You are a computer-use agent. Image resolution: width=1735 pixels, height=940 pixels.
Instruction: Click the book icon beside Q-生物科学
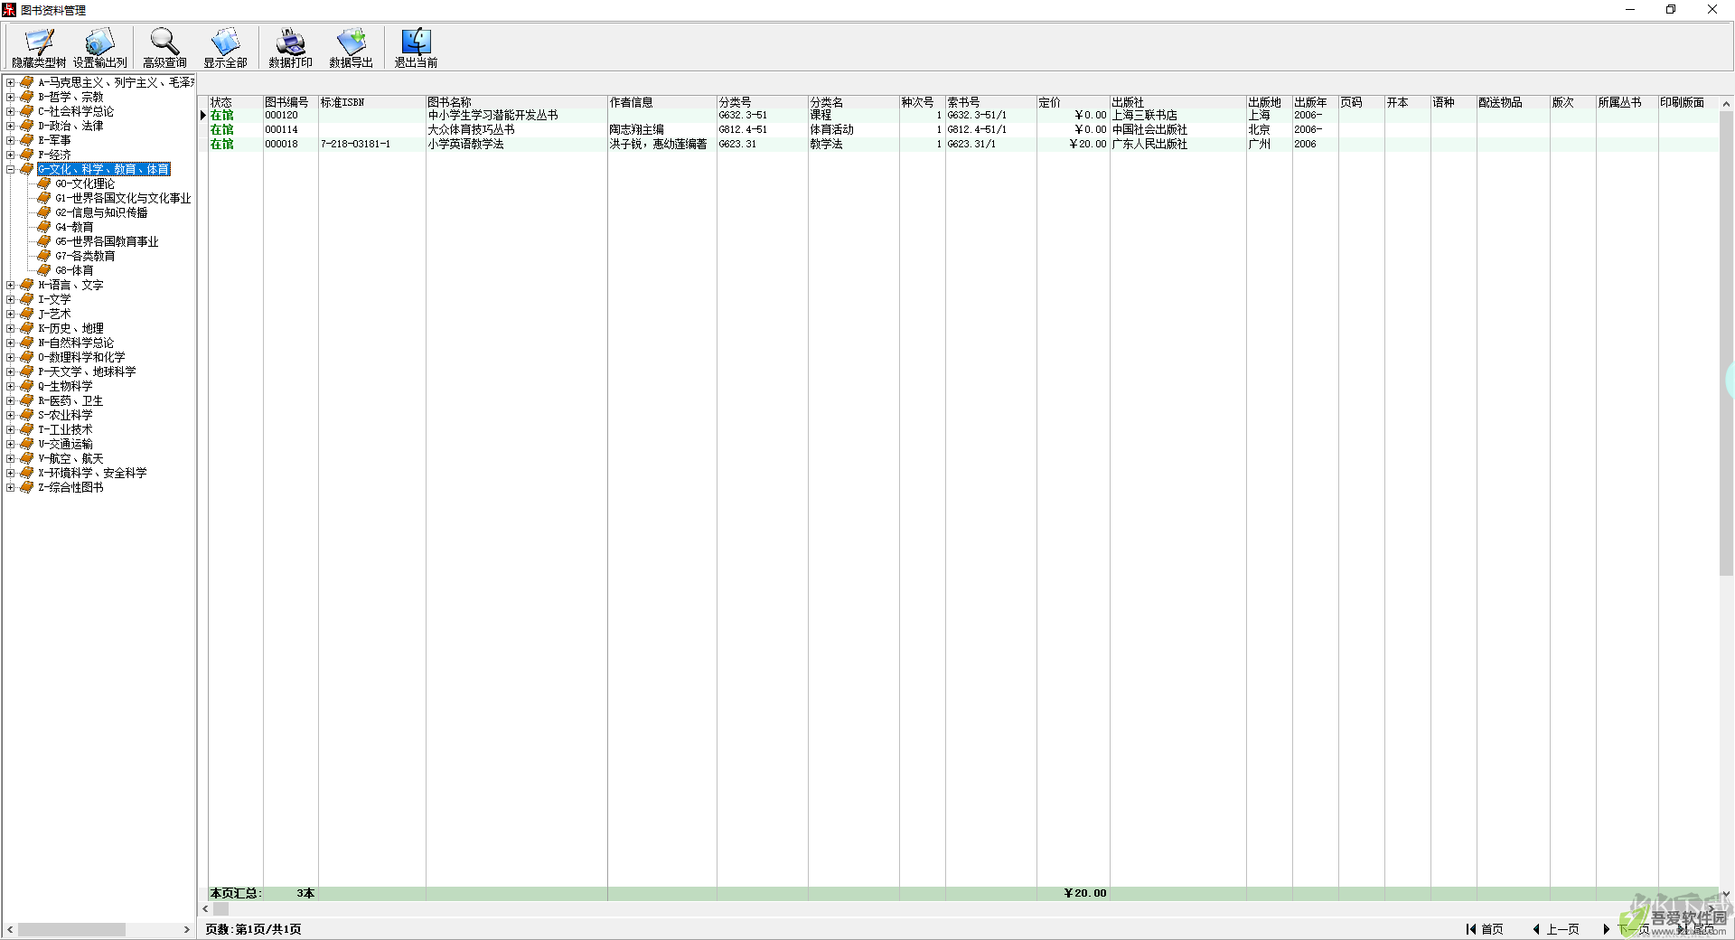coord(27,386)
